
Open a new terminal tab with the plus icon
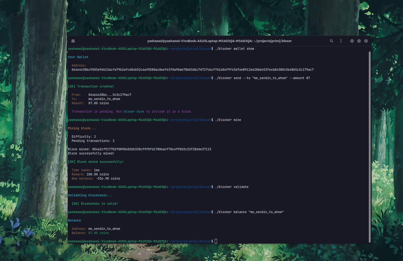coord(73,41)
